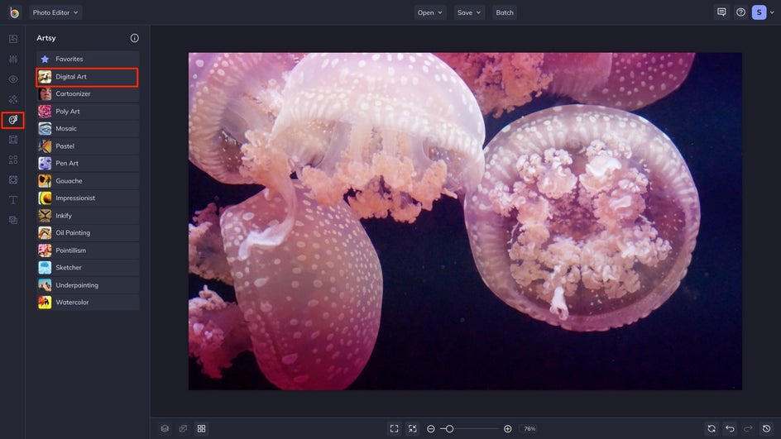Expand the Photo Editor dropdown
The image size is (781, 439).
coord(55,12)
